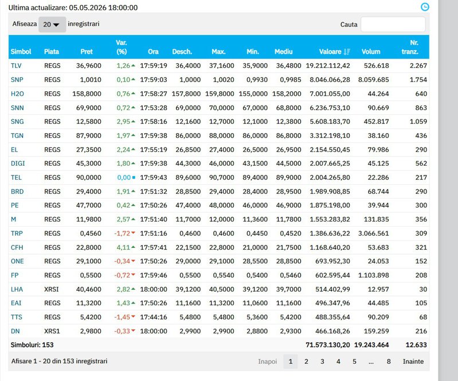Open the TLV symbol link
The height and width of the screenshot is (381, 458).
coord(16,65)
